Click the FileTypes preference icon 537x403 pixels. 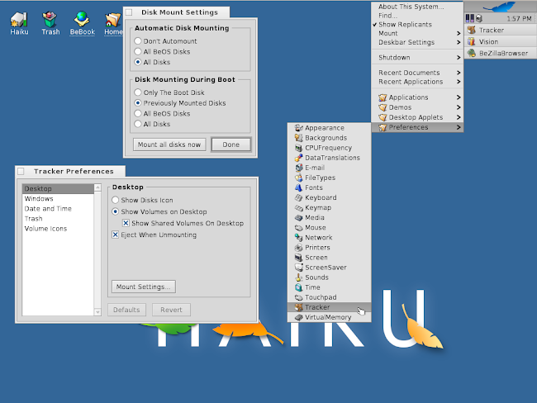(298, 178)
